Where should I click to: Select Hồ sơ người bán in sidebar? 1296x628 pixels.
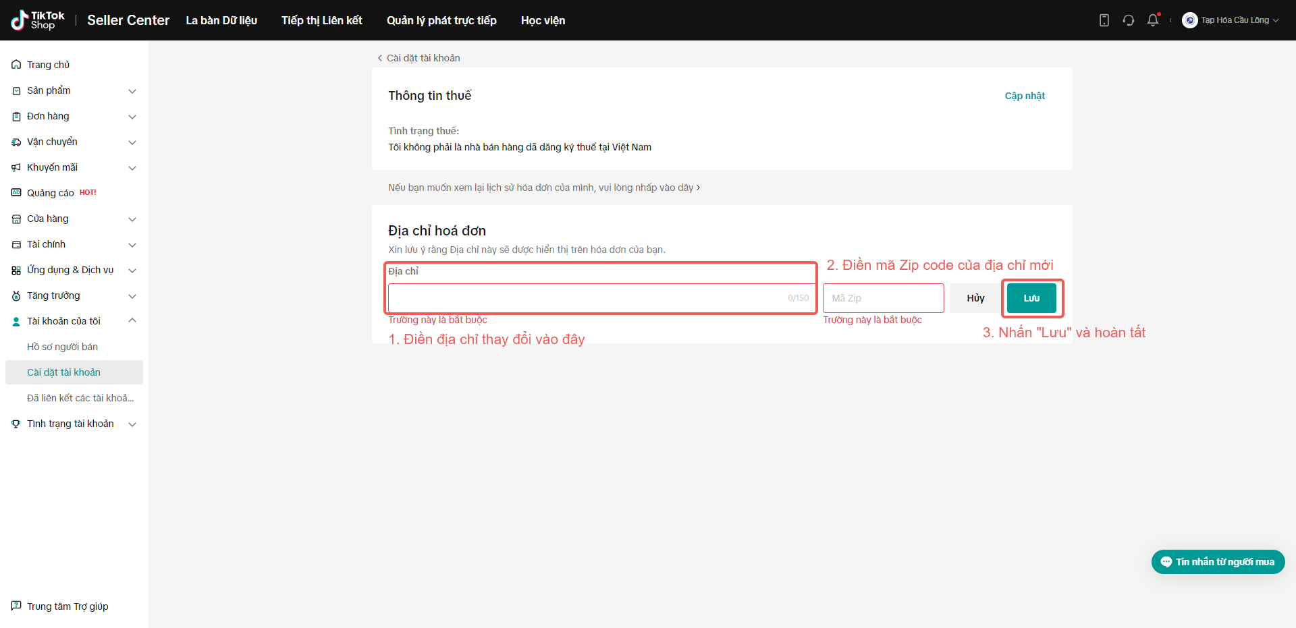pos(62,347)
